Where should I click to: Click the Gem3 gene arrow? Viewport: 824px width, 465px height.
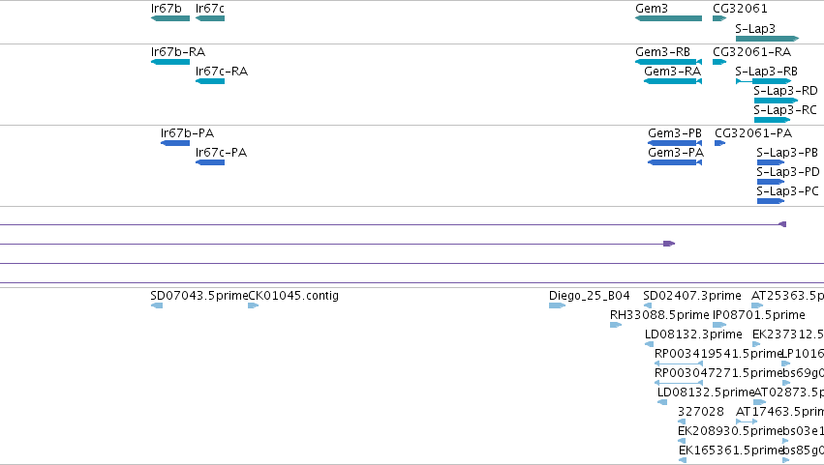tap(668, 18)
